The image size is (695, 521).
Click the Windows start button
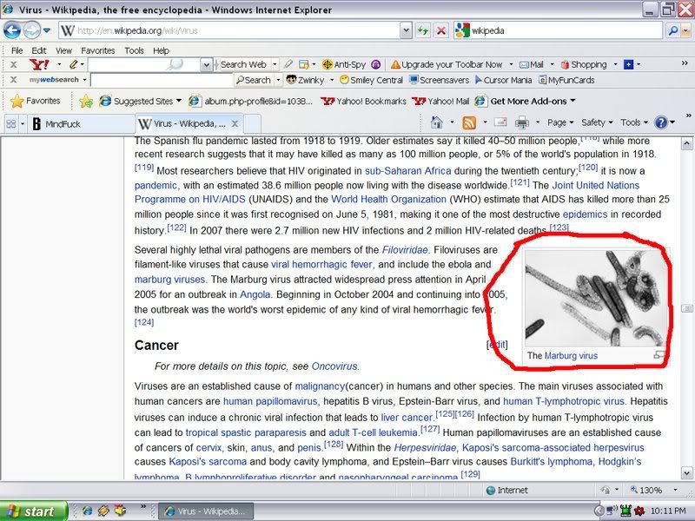[x=34, y=511]
